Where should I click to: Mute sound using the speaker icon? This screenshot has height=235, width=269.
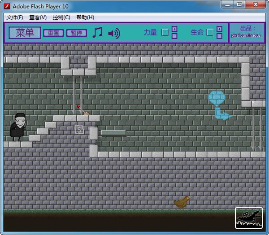[x=114, y=33]
